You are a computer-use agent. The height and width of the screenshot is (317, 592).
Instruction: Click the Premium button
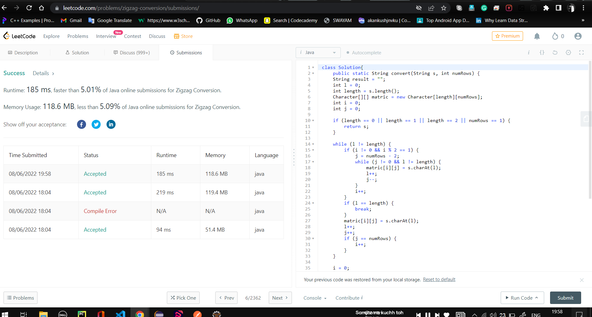click(x=507, y=36)
